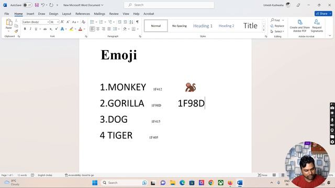Redo the last action
Image resolution: width=335 pixels, height=188 pixels.
[x=51, y=5]
